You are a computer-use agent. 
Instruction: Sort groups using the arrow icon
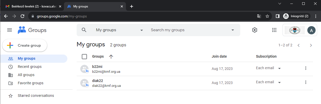click(x=111, y=57)
